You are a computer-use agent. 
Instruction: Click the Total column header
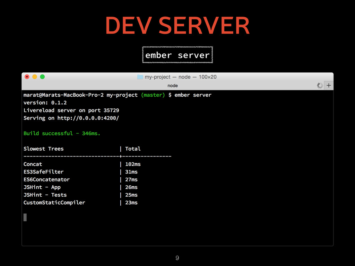133,149
